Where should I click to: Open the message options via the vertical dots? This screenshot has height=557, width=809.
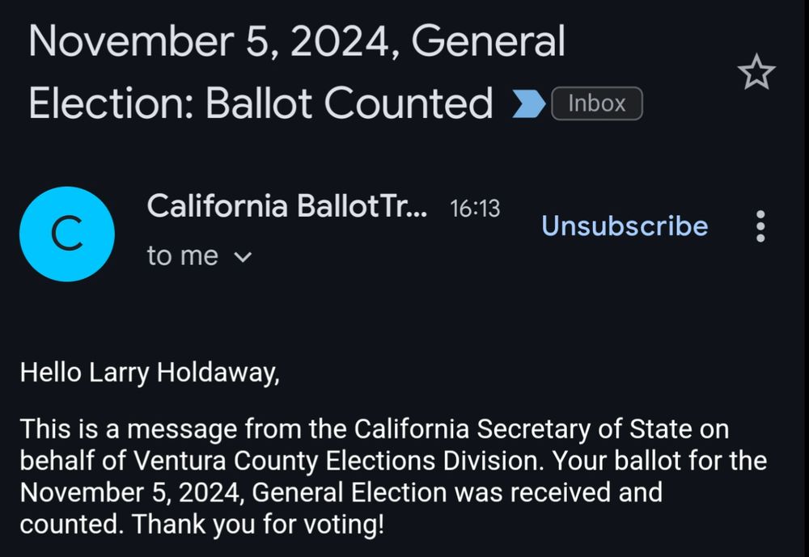[760, 227]
